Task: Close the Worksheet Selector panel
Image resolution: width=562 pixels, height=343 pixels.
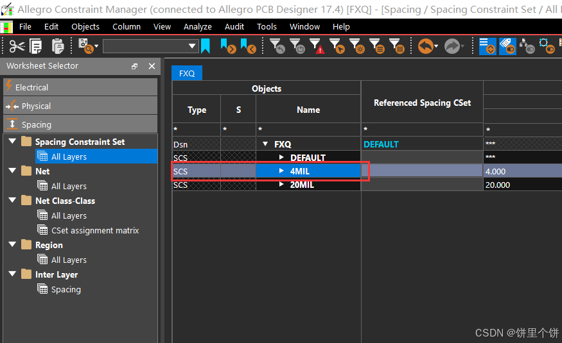Action: coord(152,66)
